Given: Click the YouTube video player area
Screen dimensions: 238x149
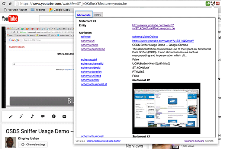Looking at the screenshot, I should pyautogui.click(x=38, y=67).
